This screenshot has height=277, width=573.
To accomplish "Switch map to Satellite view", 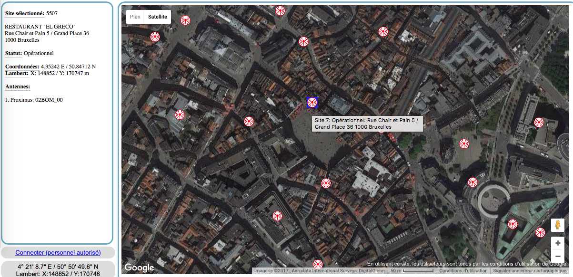I will 157,17.
